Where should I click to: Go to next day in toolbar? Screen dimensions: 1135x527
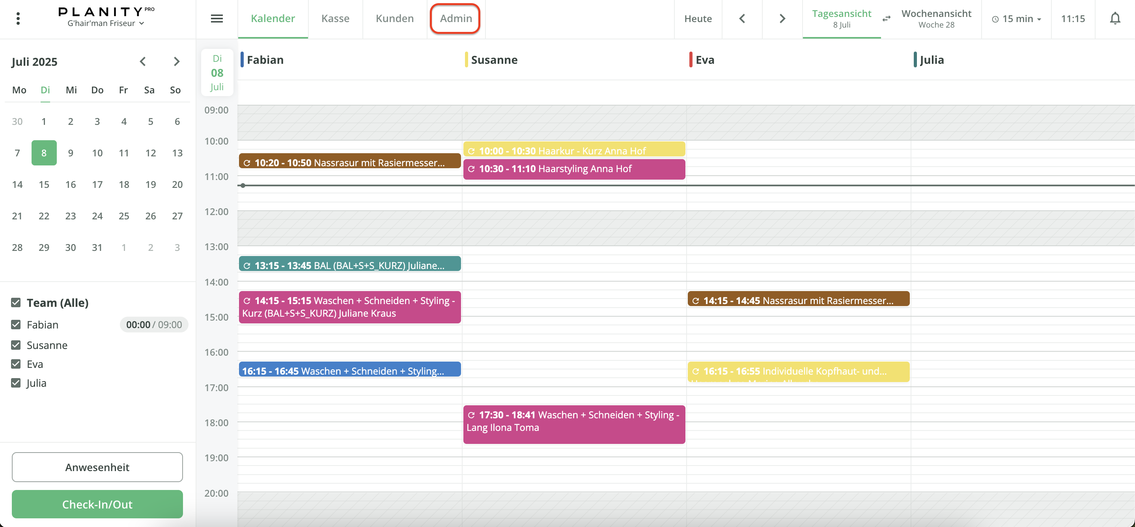pyautogui.click(x=782, y=19)
